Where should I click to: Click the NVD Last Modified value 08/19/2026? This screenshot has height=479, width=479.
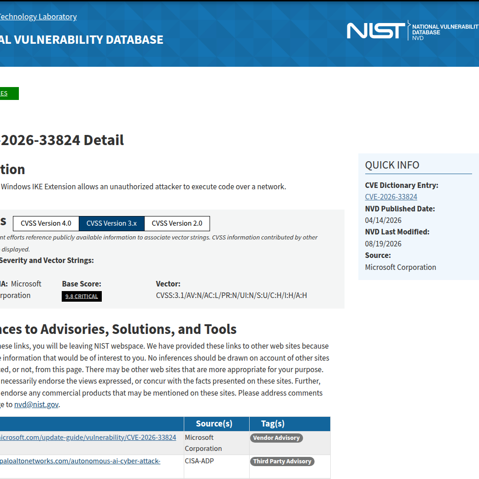[383, 244]
